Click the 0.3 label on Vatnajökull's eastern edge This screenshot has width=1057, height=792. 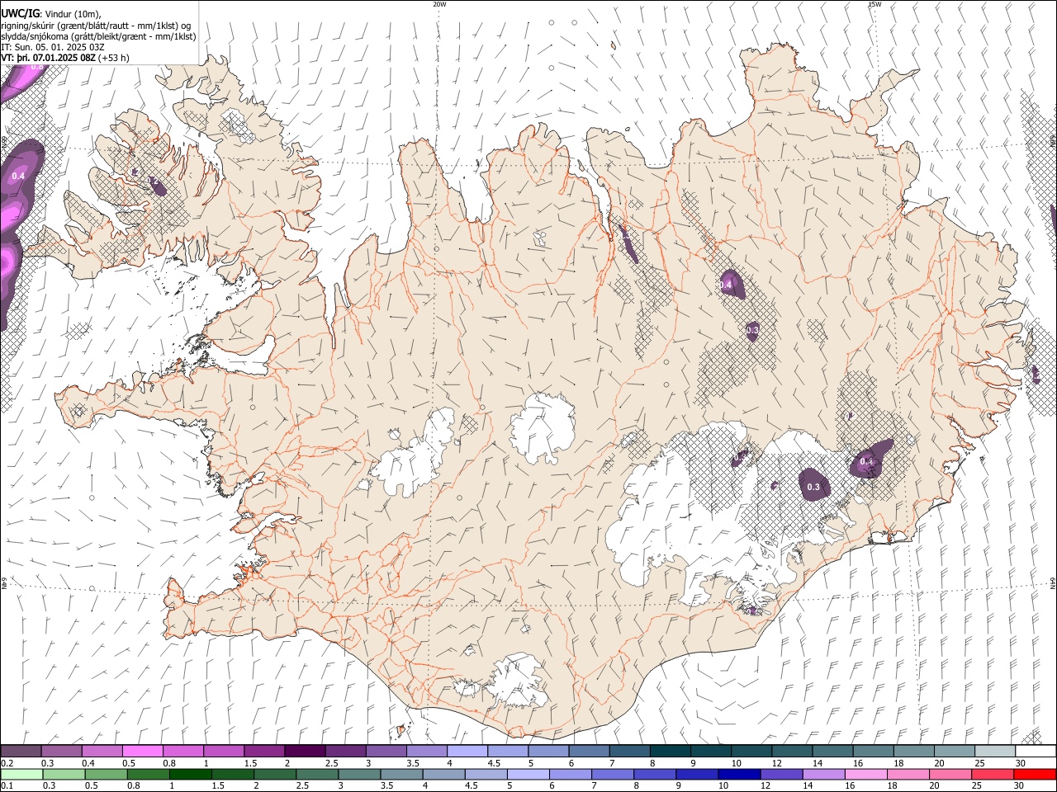click(x=813, y=487)
